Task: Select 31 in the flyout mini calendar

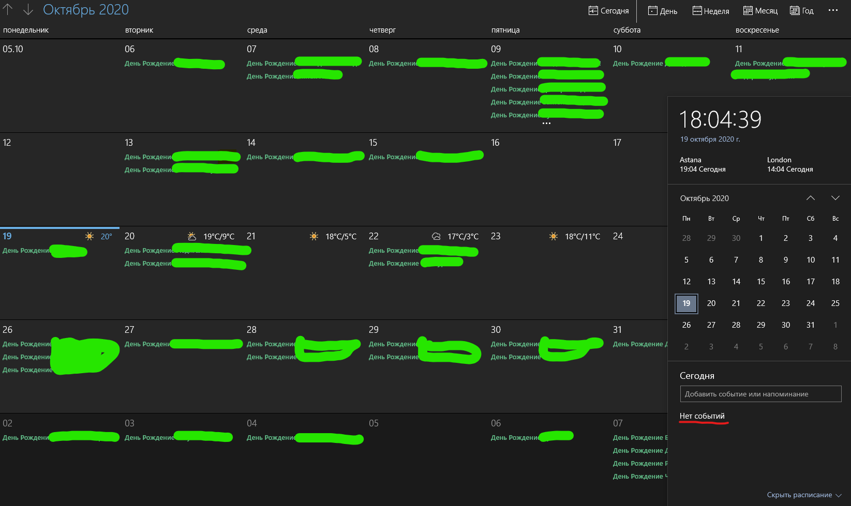Action: tap(811, 325)
